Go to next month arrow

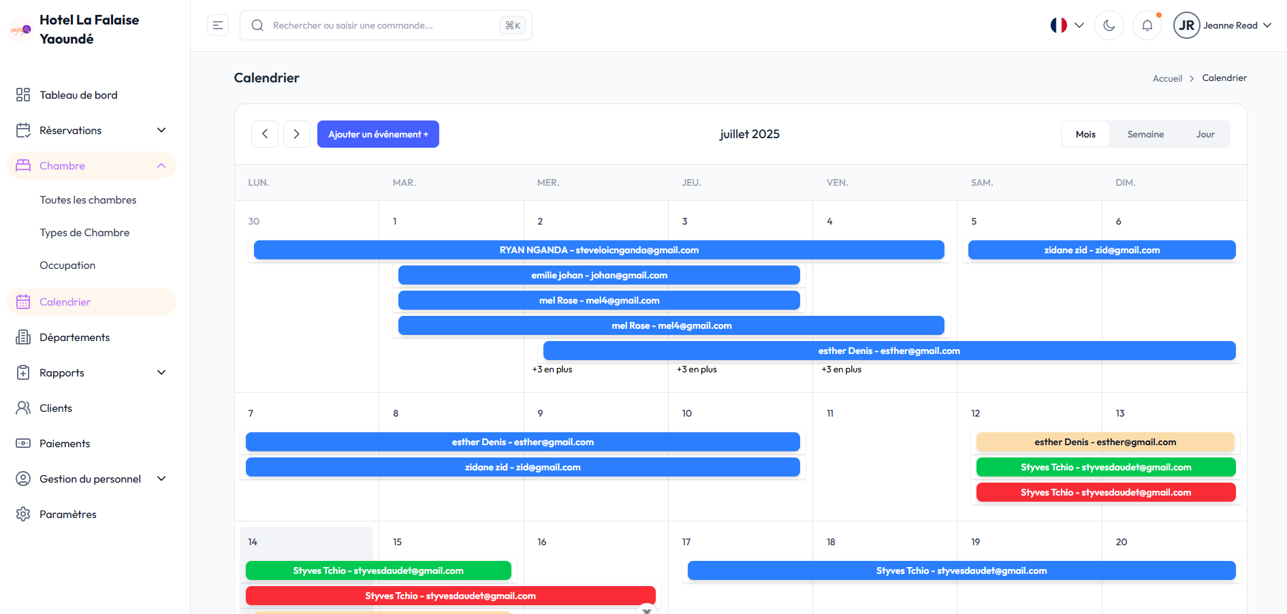pyautogui.click(x=296, y=134)
